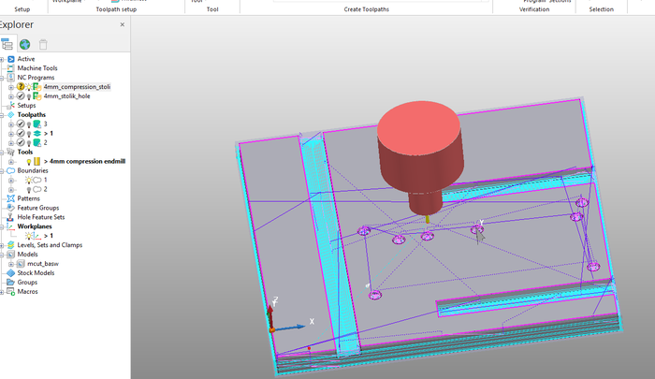This screenshot has width=655, height=379.
Task: Collapse the NC Programs tree node
Action: click(2, 78)
